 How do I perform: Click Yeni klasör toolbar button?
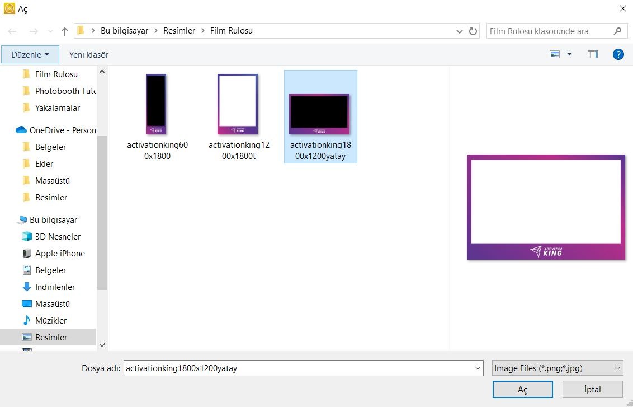(89, 54)
